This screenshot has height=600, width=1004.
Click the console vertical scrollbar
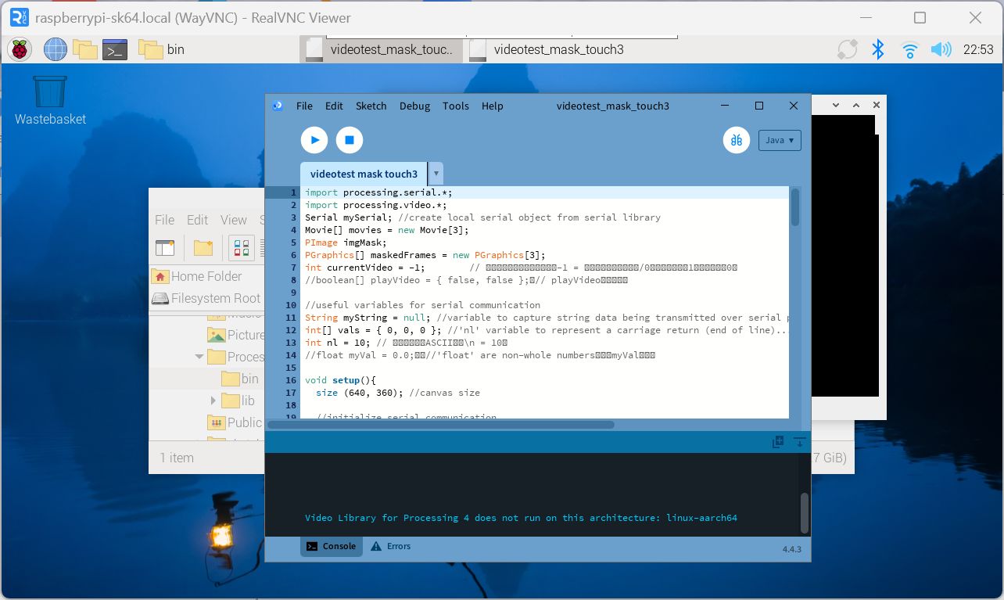(x=805, y=513)
